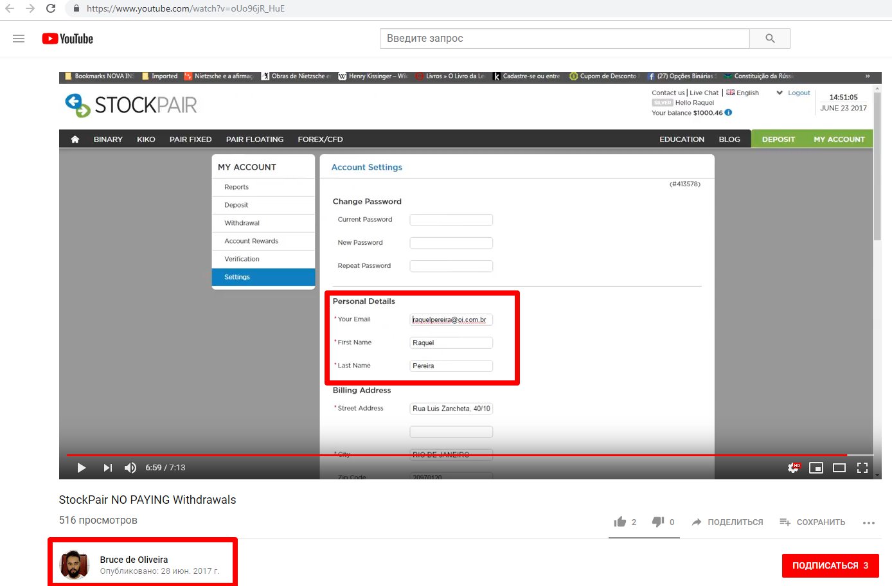Screen dimensions: 892x586
Task: Play the video
Action: coord(81,468)
